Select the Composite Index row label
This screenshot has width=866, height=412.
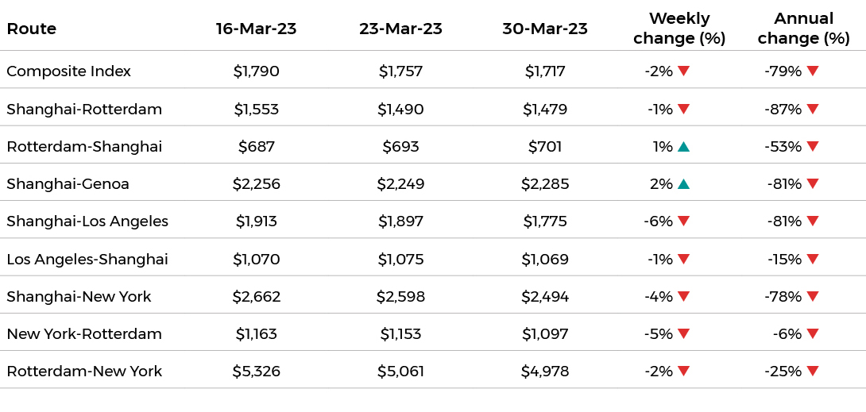(x=68, y=71)
